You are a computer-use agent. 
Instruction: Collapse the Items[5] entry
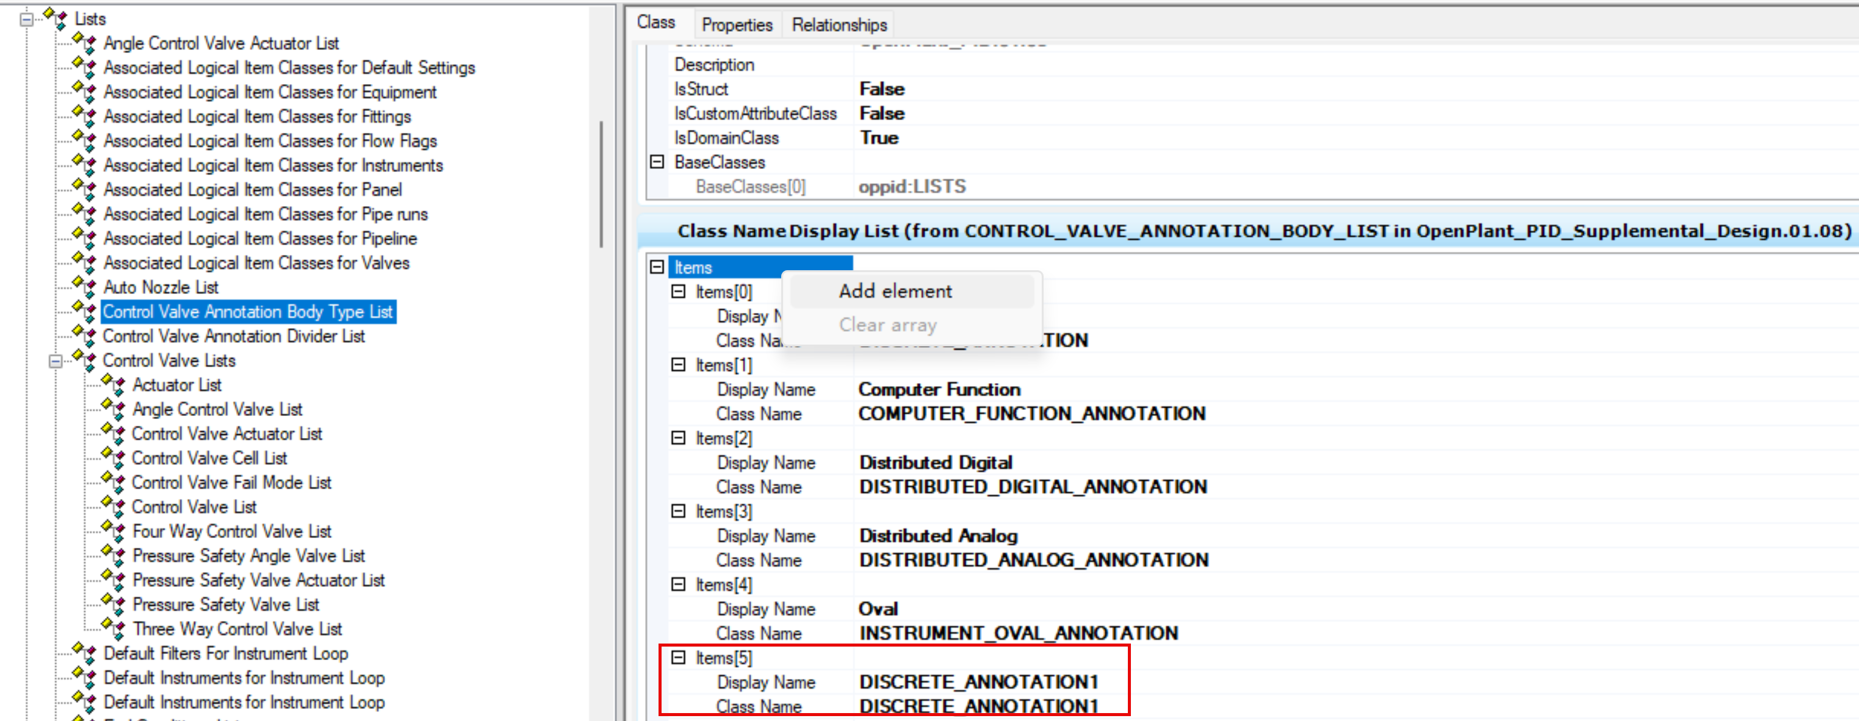pyautogui.click(x=679, y=658)
